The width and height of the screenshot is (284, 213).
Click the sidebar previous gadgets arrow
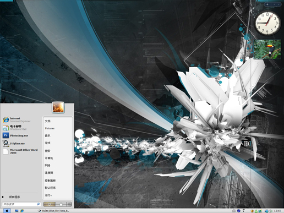pos(274,4)
